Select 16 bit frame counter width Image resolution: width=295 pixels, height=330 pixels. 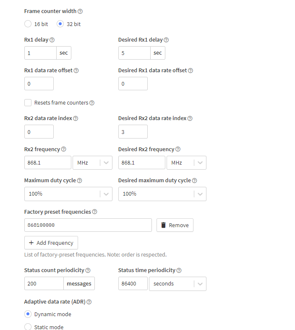(28, 24)
